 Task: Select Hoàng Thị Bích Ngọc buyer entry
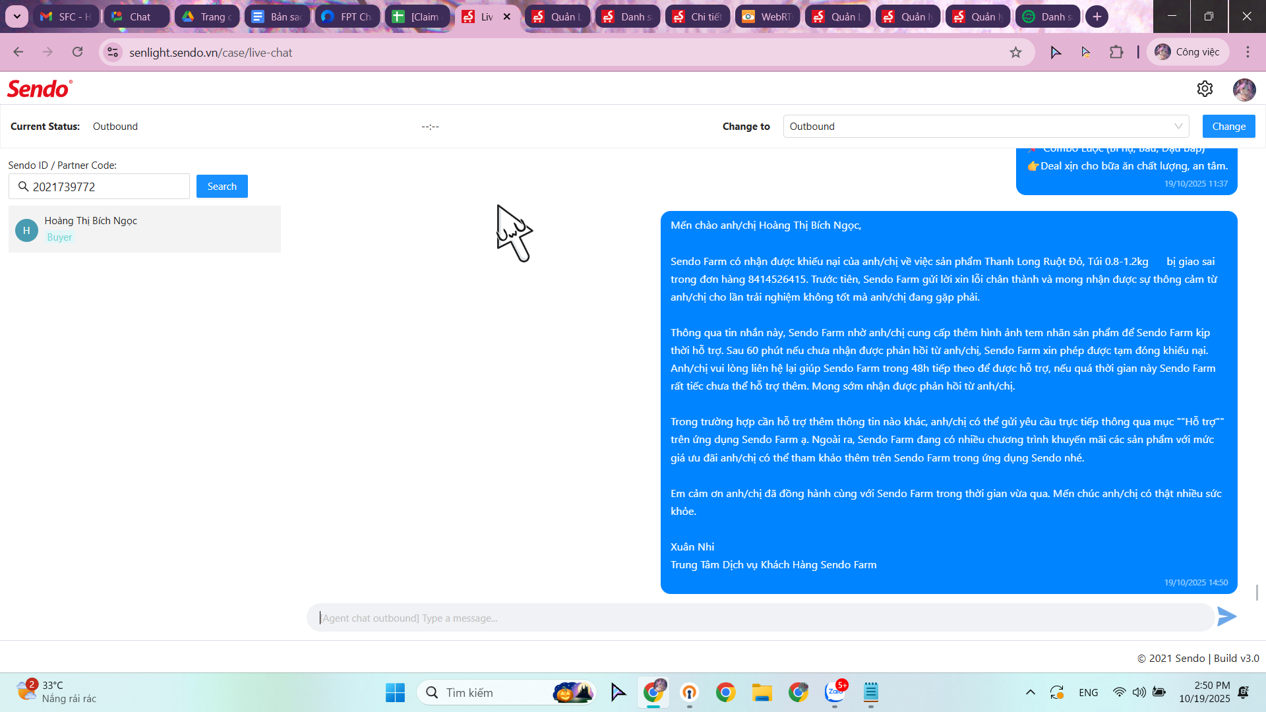pyautogui.click(x=144, y=229)
